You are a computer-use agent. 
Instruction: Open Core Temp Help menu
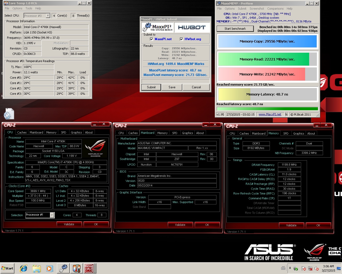click(38, 8)
